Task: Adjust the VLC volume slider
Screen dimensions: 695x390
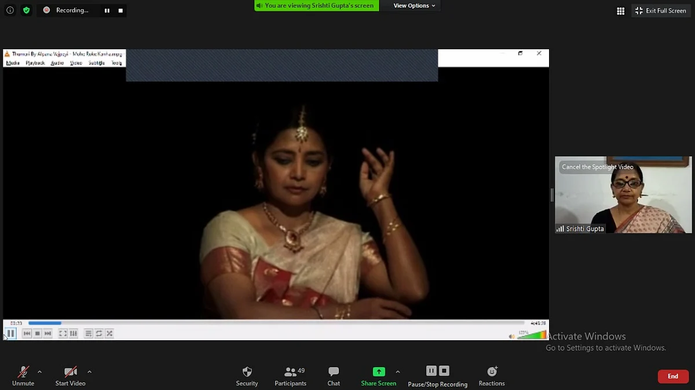Action: [532, 335]
